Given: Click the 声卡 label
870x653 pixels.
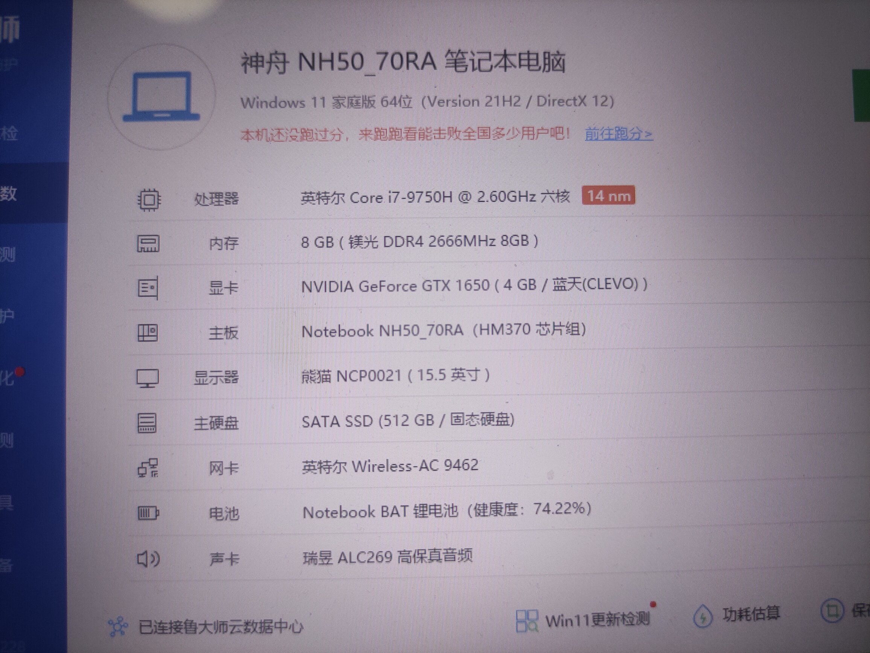Looking at the screenshot, I should 224,559.
